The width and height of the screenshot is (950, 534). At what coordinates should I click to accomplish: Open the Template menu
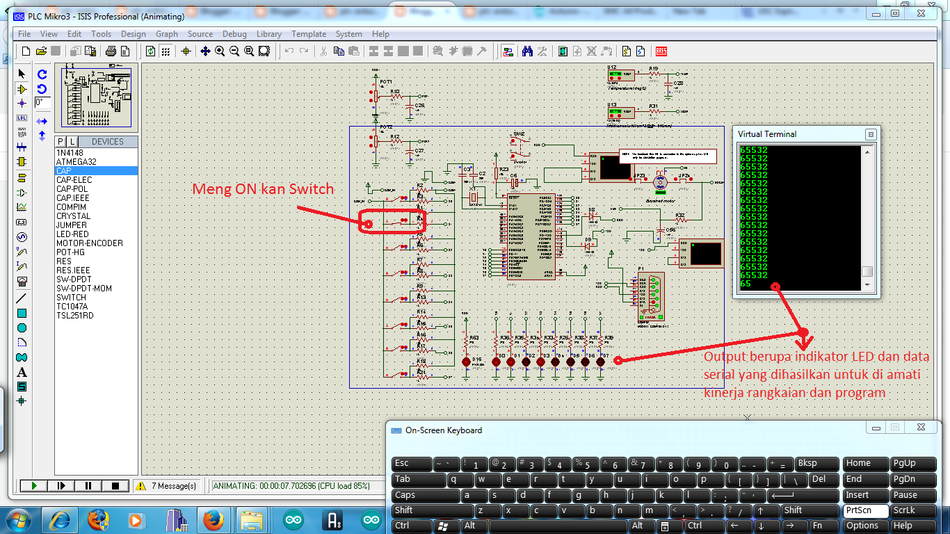click(309, 33)
